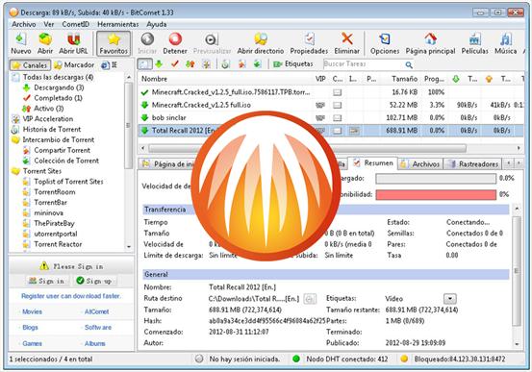Open 'Register user can download faster' link

coord(71,296)
